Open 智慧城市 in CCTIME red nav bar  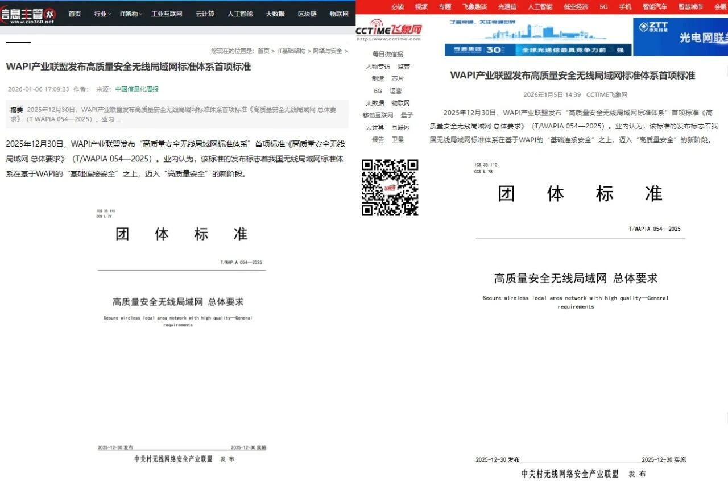click(690, 7)
